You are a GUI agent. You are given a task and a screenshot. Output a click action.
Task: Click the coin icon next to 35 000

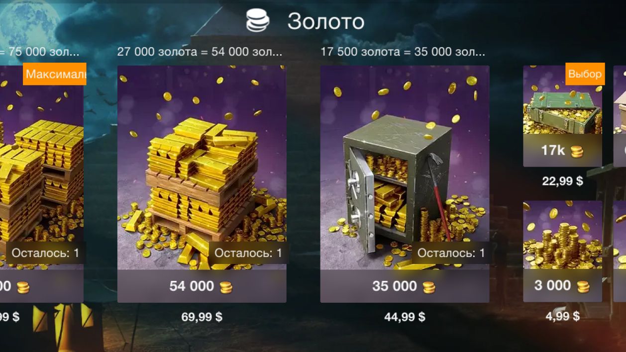428,287
